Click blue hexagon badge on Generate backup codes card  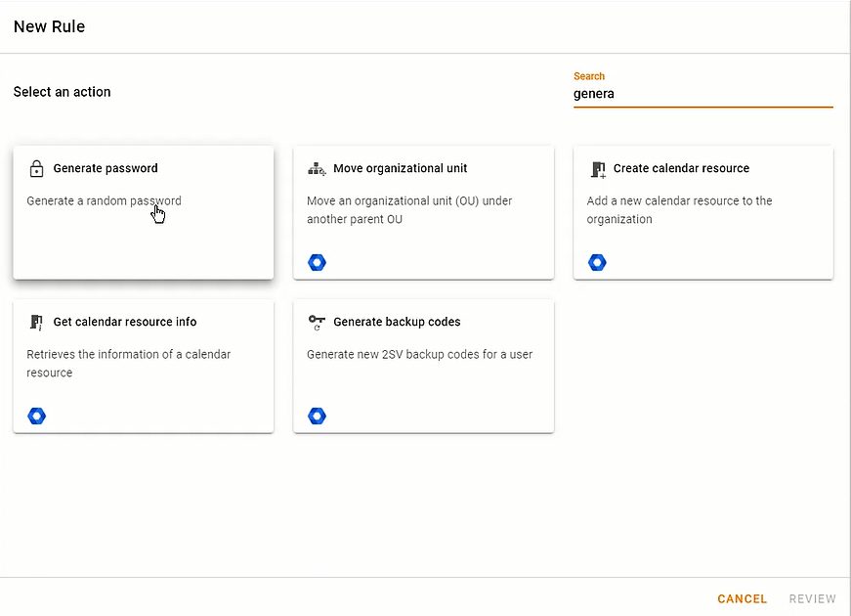pyautogui.click(x=317, y=417)
